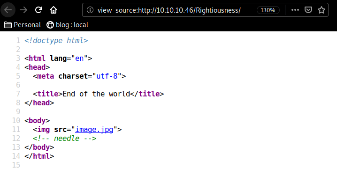Screen dimensions: 337x176
Task: Bookmark this page with the star
Action: (322, 10)
